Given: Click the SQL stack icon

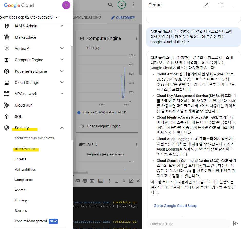Looking at the screenshot, I should click(7, 117).
